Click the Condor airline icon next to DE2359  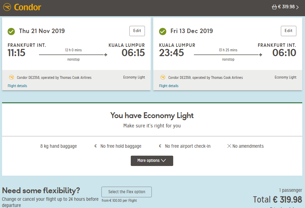click(163, 77)
